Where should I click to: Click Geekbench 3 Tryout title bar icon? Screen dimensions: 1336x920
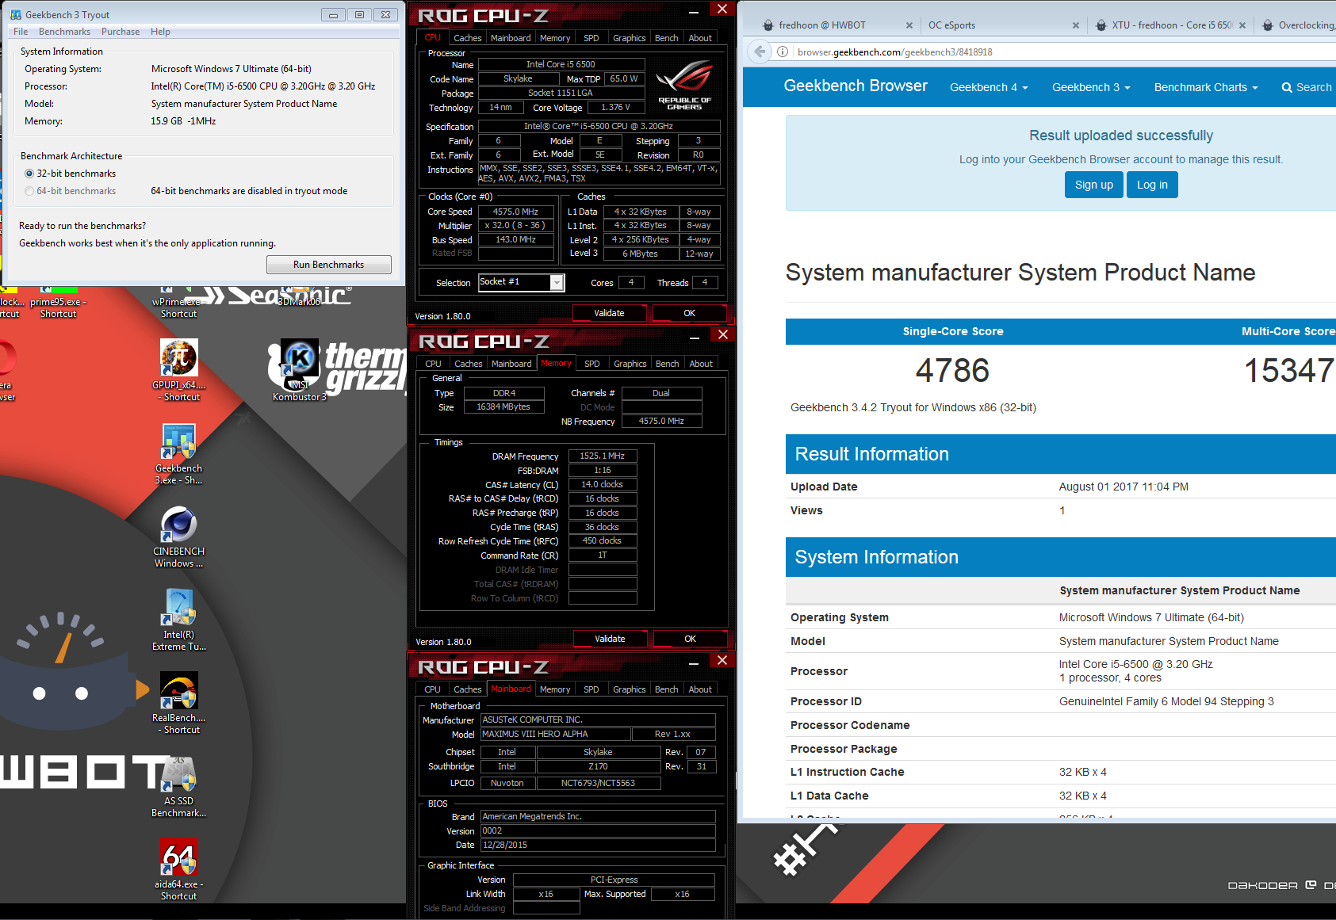pos(16,14)
